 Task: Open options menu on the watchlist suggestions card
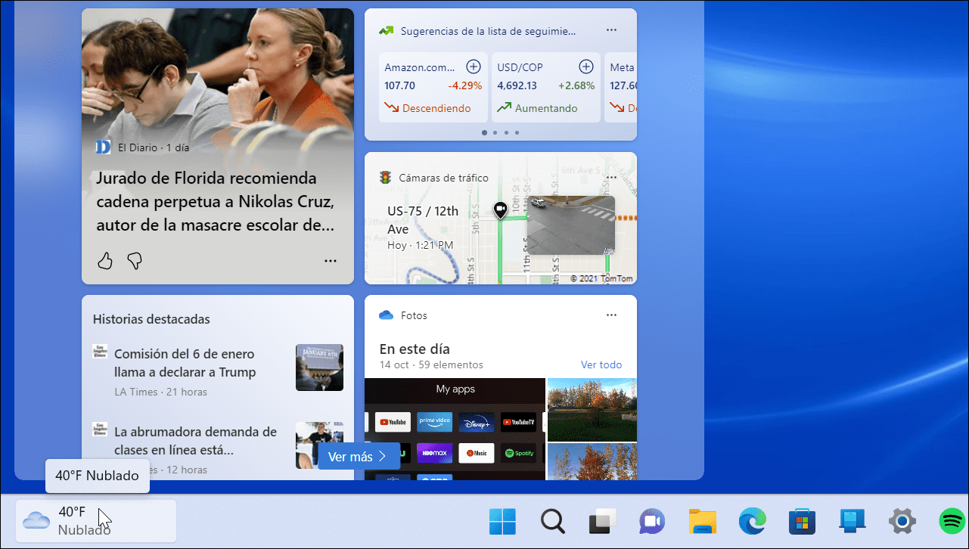611,30
